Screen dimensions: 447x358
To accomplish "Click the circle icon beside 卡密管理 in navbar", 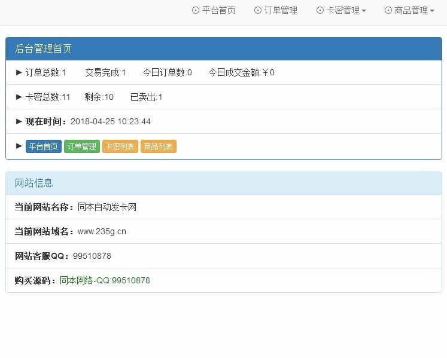I will [x=320, y=10].
